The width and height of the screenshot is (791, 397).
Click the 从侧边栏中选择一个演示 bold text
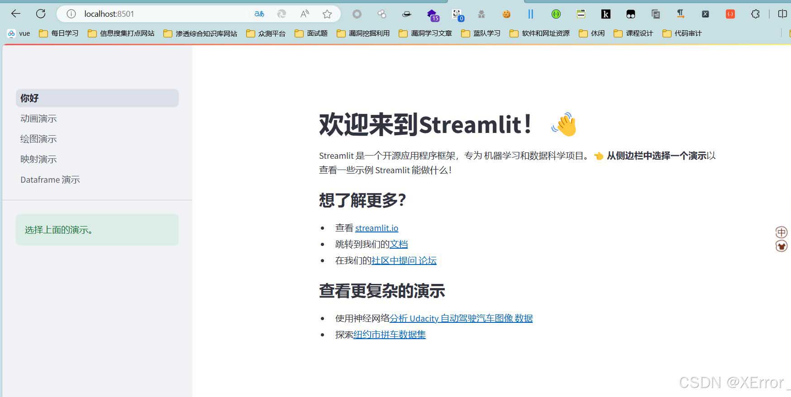(x=657, y=156)
